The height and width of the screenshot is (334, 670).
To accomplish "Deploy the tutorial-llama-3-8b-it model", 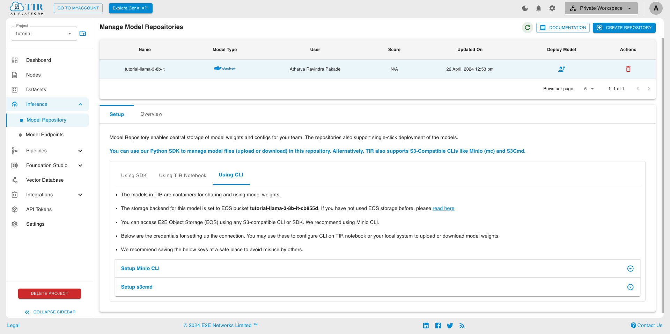I will 561,69.
